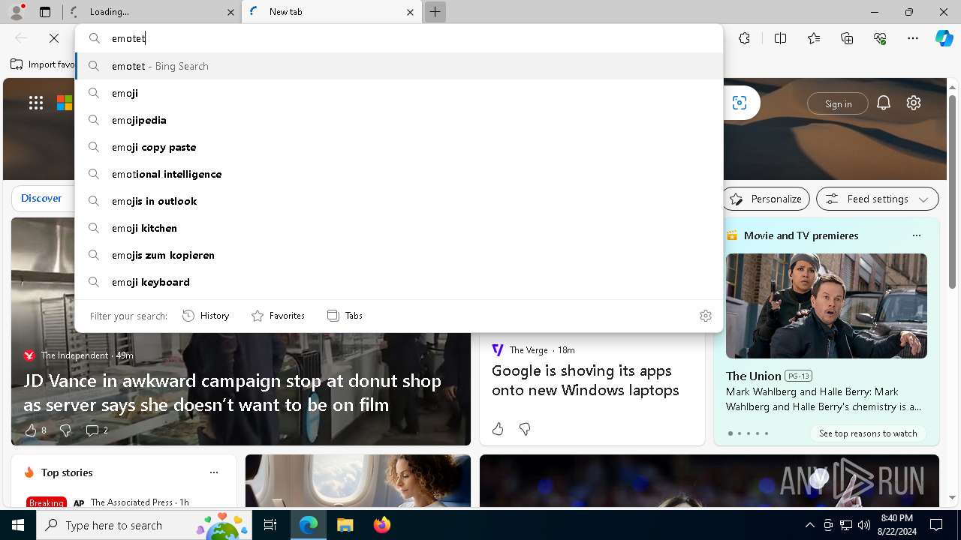Choose 'emojipedia' suggestion
This screenshot has width=961, height=540.
pyautogui.click(x=399, y=120)
